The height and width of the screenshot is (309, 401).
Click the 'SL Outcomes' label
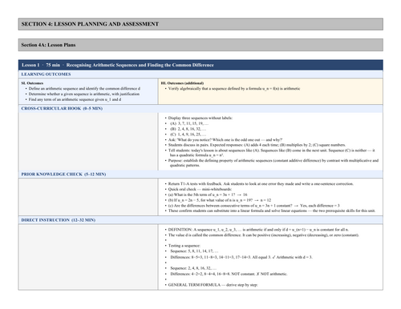pos(32,83)
